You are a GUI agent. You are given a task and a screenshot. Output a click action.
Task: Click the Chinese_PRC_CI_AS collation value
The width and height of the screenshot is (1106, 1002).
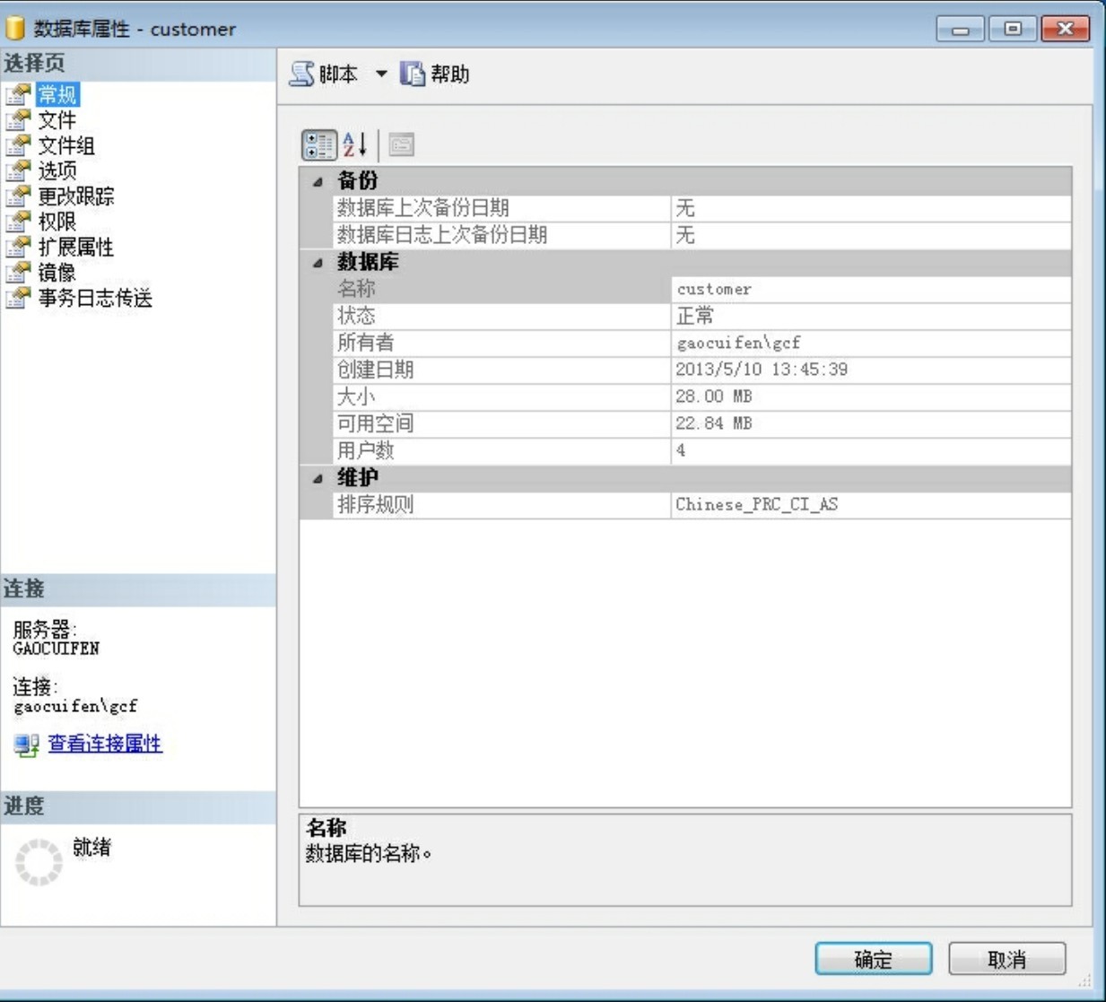click(x=757, y=504)
